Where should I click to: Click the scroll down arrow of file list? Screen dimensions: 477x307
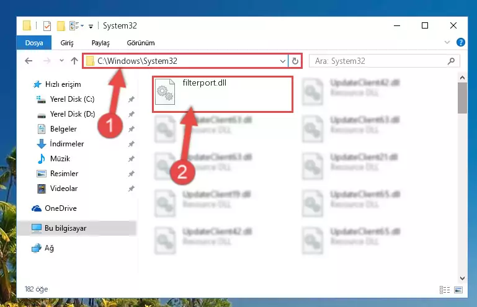[x=462, y=278]
